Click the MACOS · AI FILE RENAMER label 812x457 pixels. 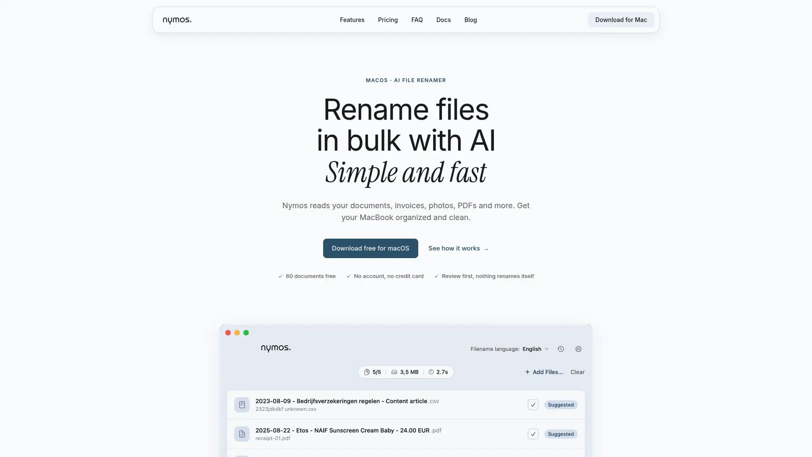[x=406, y=80]
